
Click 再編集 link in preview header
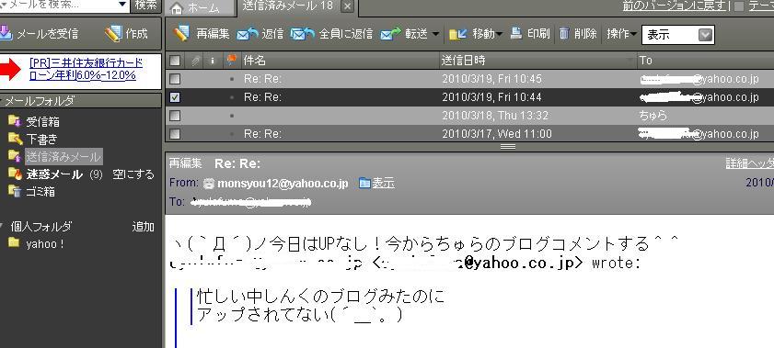coord(186,163)
